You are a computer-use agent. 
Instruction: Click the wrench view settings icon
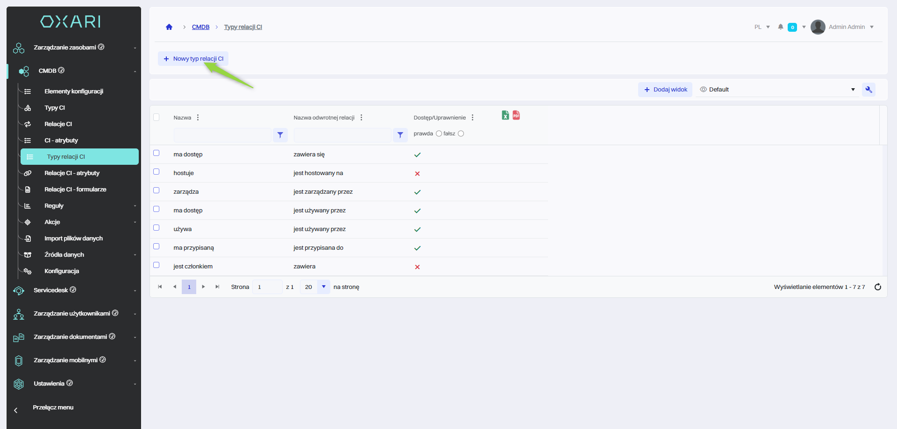[x=869, y=90]
